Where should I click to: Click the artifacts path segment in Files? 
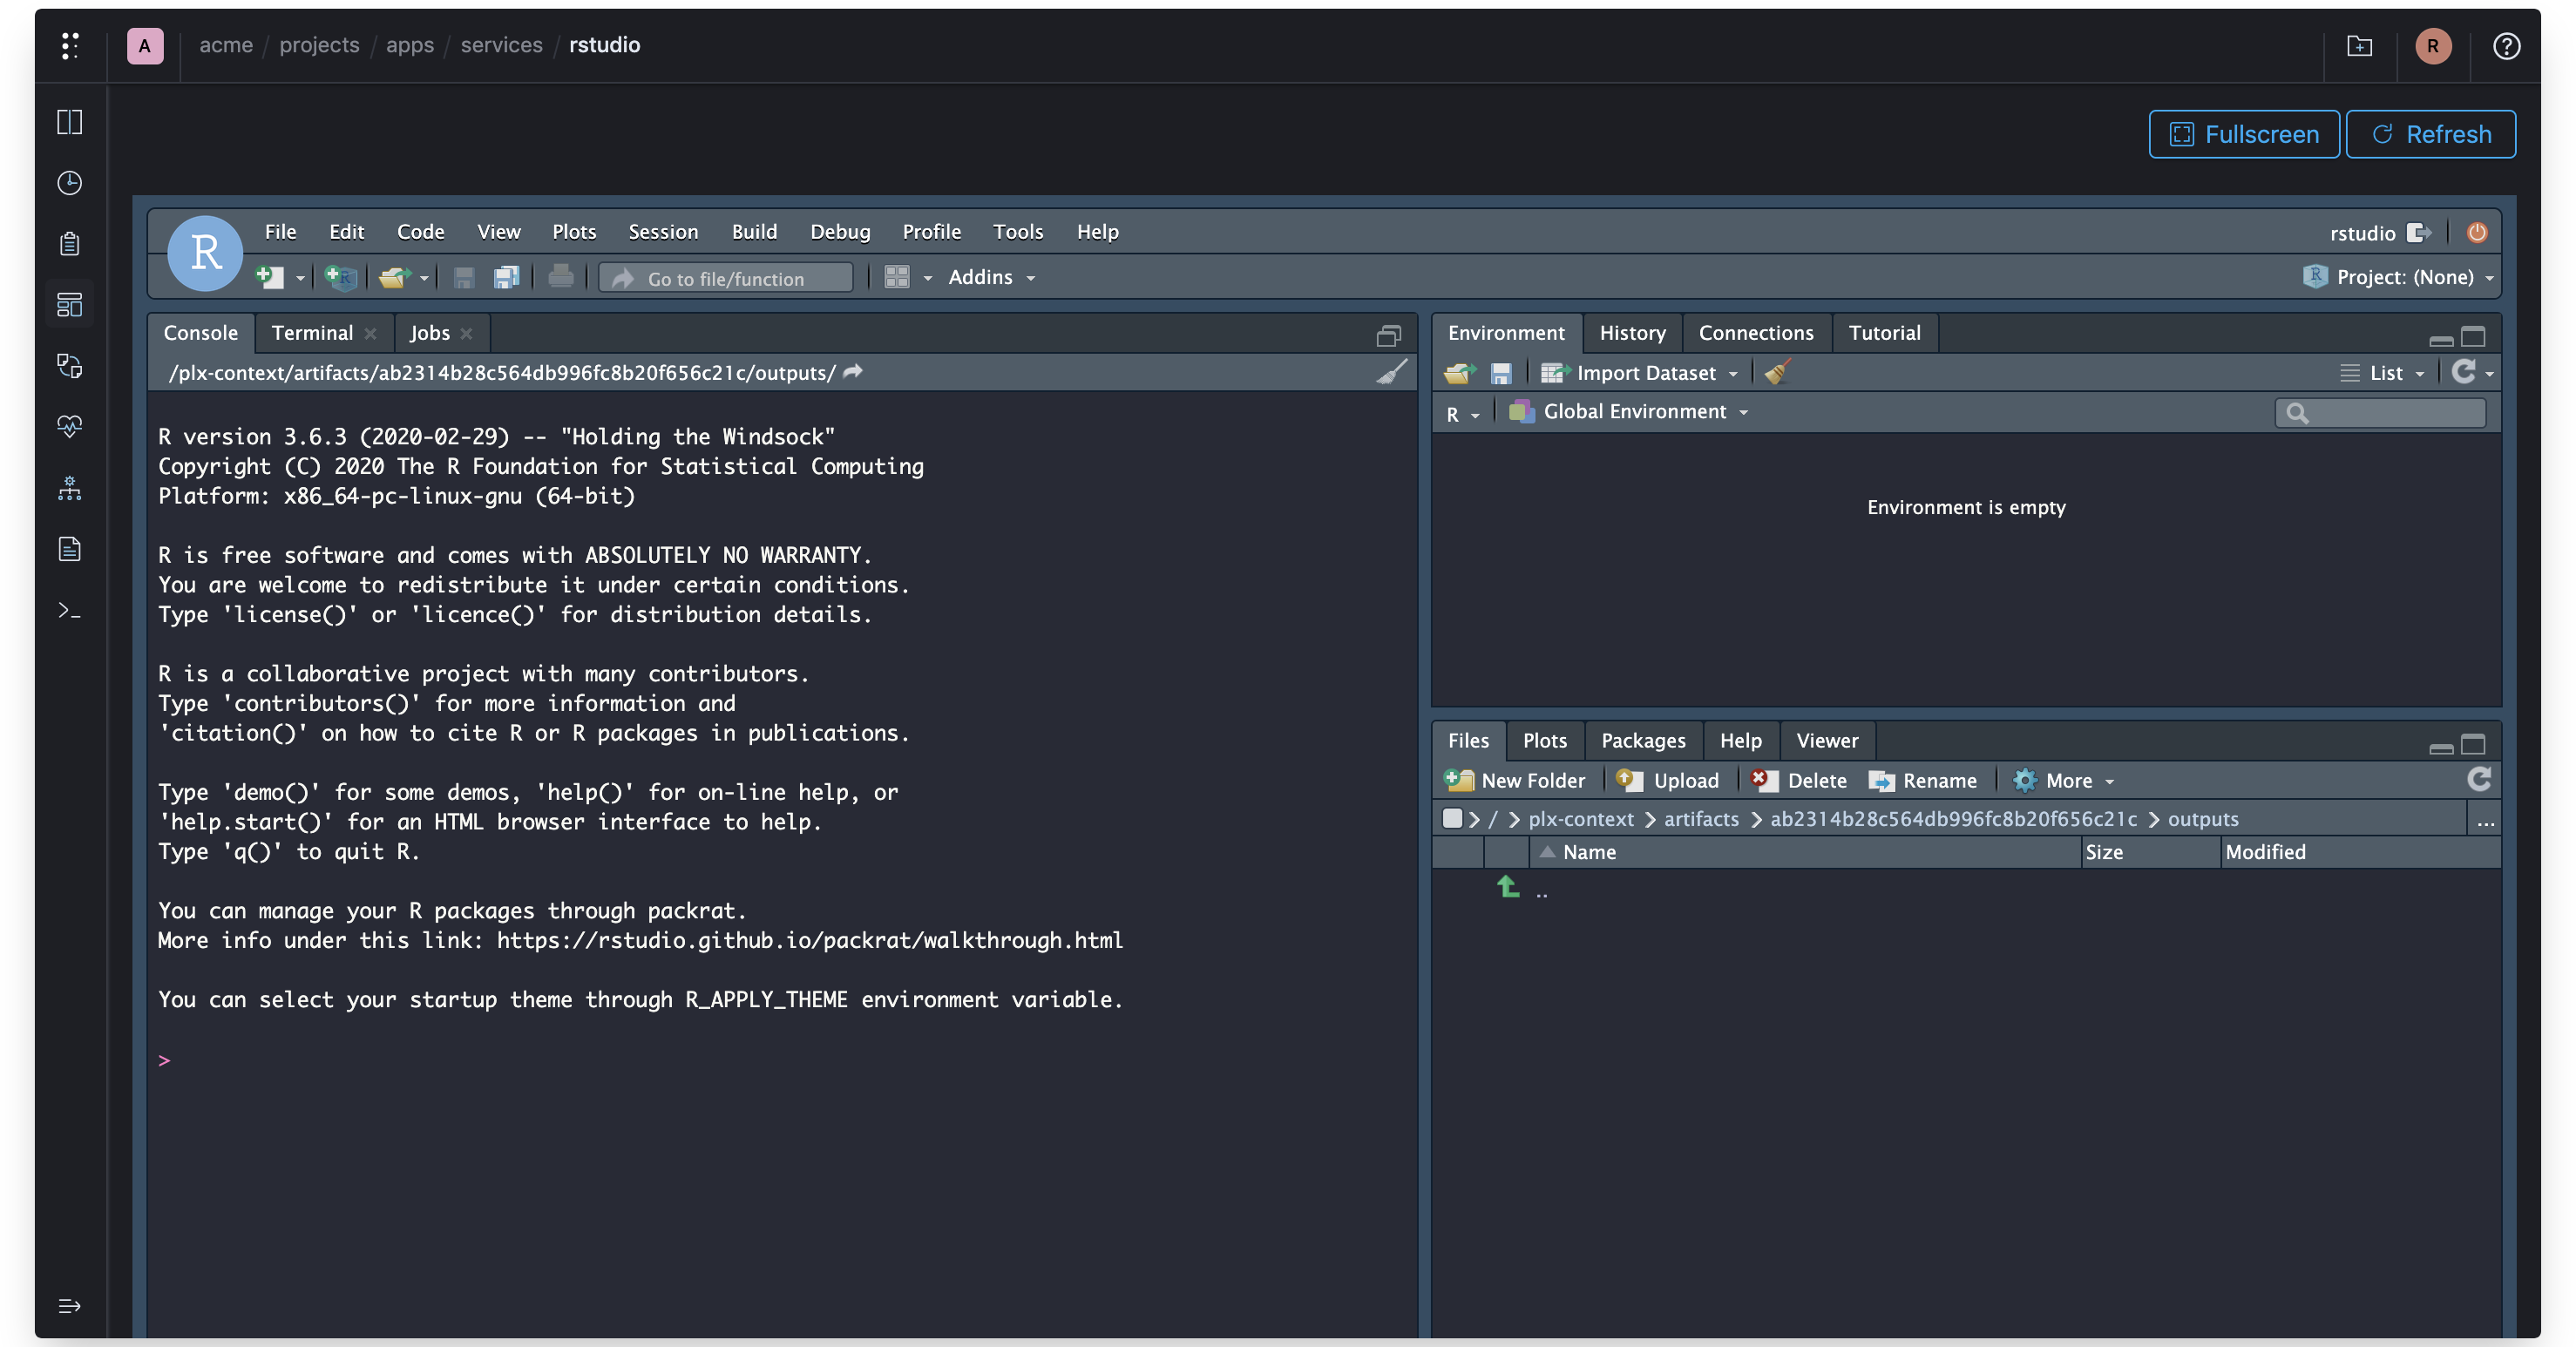point(1701,819)
